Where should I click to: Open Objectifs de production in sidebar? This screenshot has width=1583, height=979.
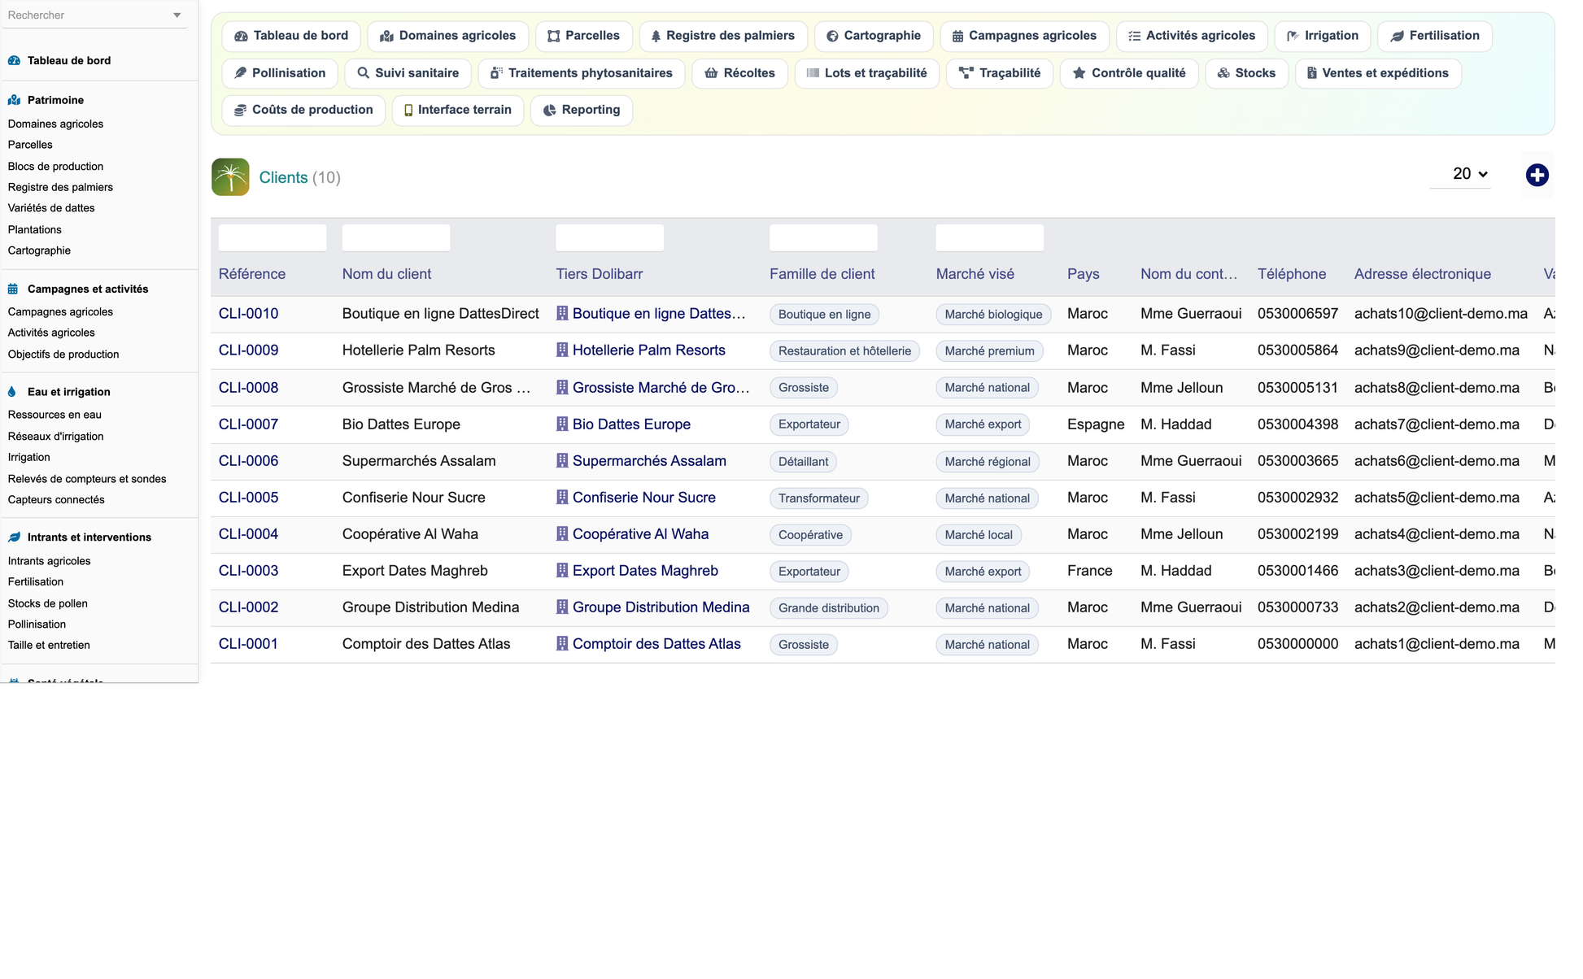tap(63, 355)
